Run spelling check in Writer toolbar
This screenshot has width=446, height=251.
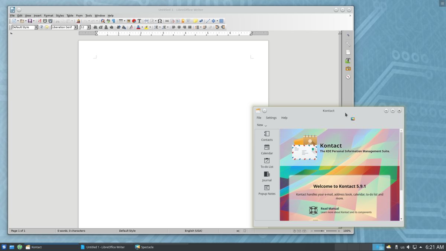(108, 21)
